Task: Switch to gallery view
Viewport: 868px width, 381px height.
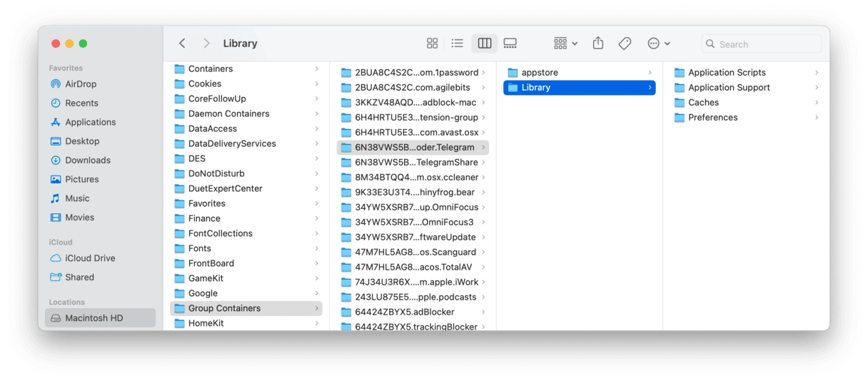Action: pyautogui.click(x=510, y=44)
